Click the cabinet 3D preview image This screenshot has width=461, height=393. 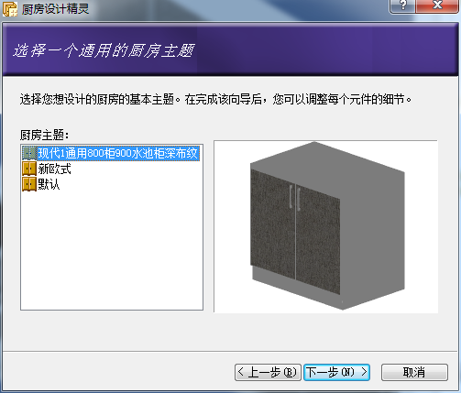click(325, 226)
